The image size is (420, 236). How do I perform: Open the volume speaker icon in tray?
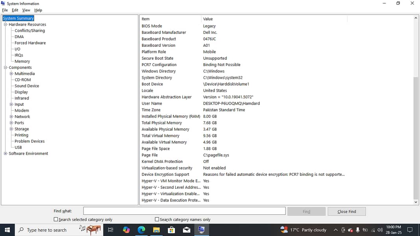point(380,230)
